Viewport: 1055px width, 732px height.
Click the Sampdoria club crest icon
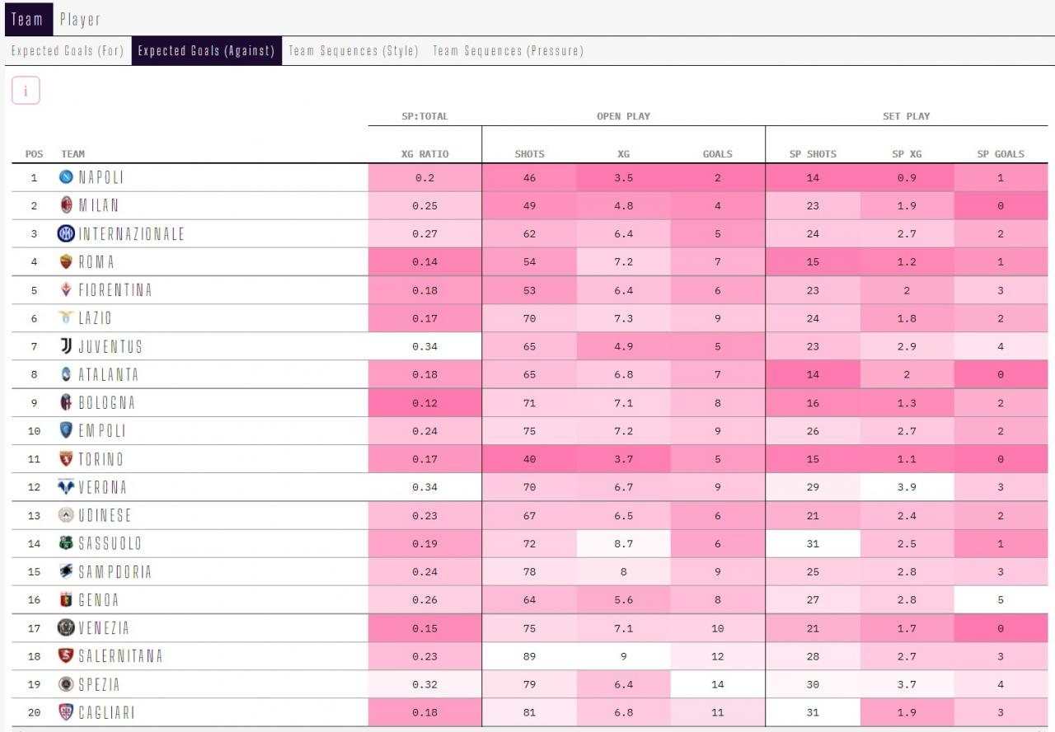66,571
